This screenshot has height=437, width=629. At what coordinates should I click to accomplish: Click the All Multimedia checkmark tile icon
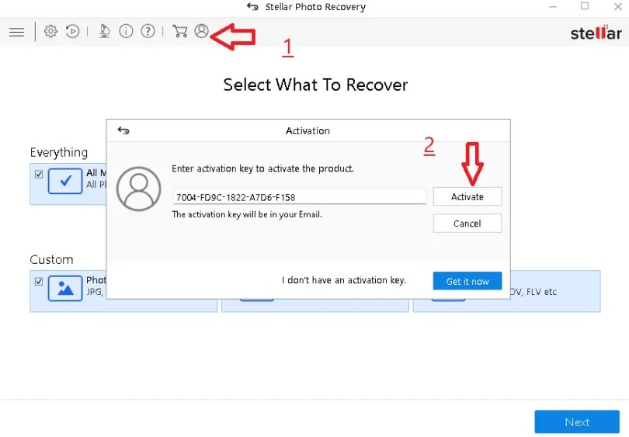tap(65, 181)
